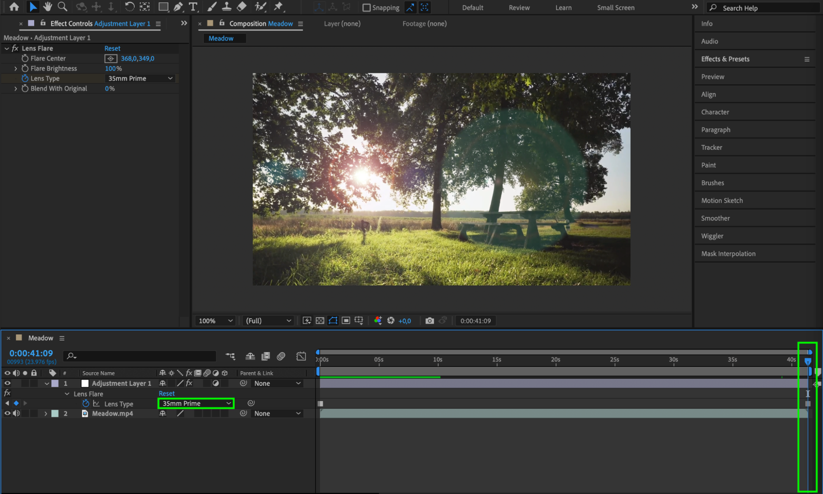Hide Adjustment Layer 1 with eye icon
Screen dimensions: 823x494
pos(7,383)
